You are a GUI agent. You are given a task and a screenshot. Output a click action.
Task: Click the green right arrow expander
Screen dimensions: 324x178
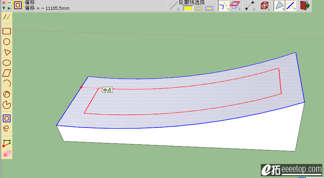point(9,8)
